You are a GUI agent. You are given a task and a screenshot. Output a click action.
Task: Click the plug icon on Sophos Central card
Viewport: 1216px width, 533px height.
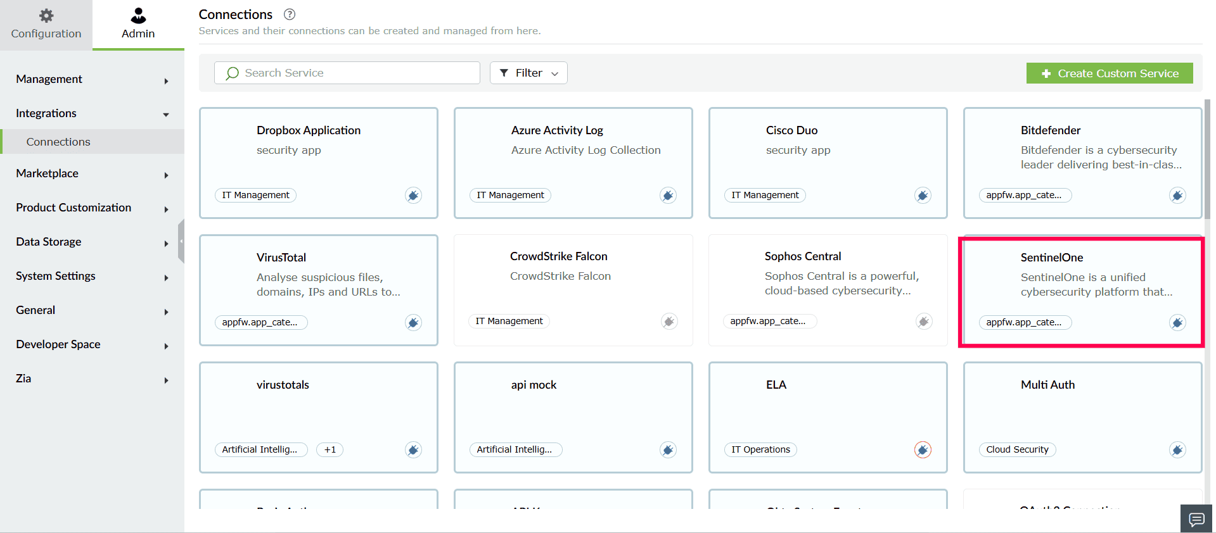924,322
